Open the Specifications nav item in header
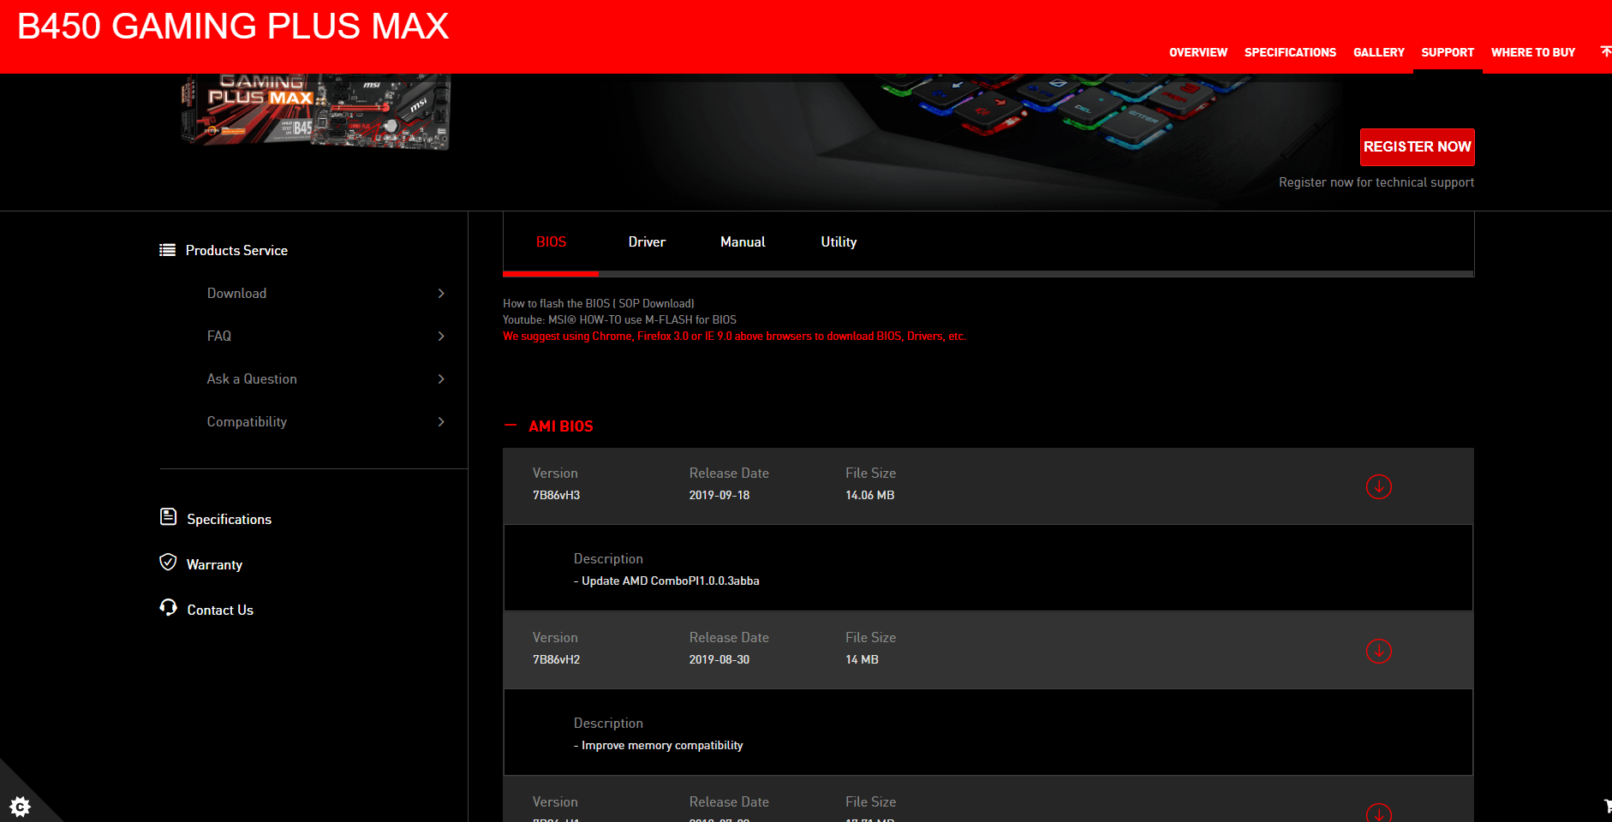 pyautogui.click(x=1290, y=52)
